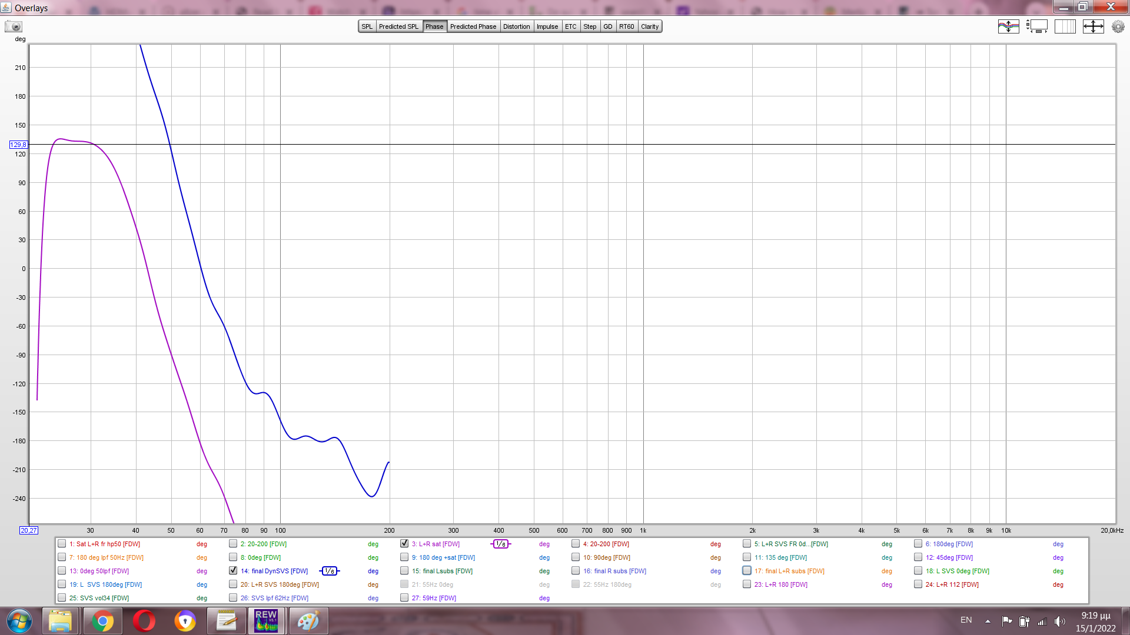1130x635 pixels.
Task: Toggle the graph scrollbars icon
Action: [1036, 26]
